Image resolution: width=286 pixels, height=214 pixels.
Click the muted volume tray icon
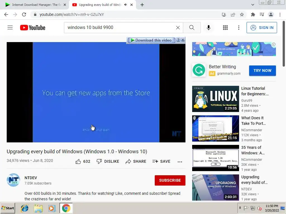pyautogui.click(x=259, y=208)
